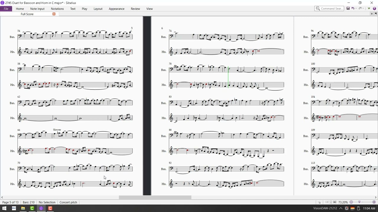Open green Camtasia app on taskbar
The width and height of the screenshot is (378, 212).
tap(32, 208)
